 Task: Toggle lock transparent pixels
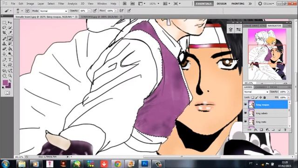coord(252,98)
